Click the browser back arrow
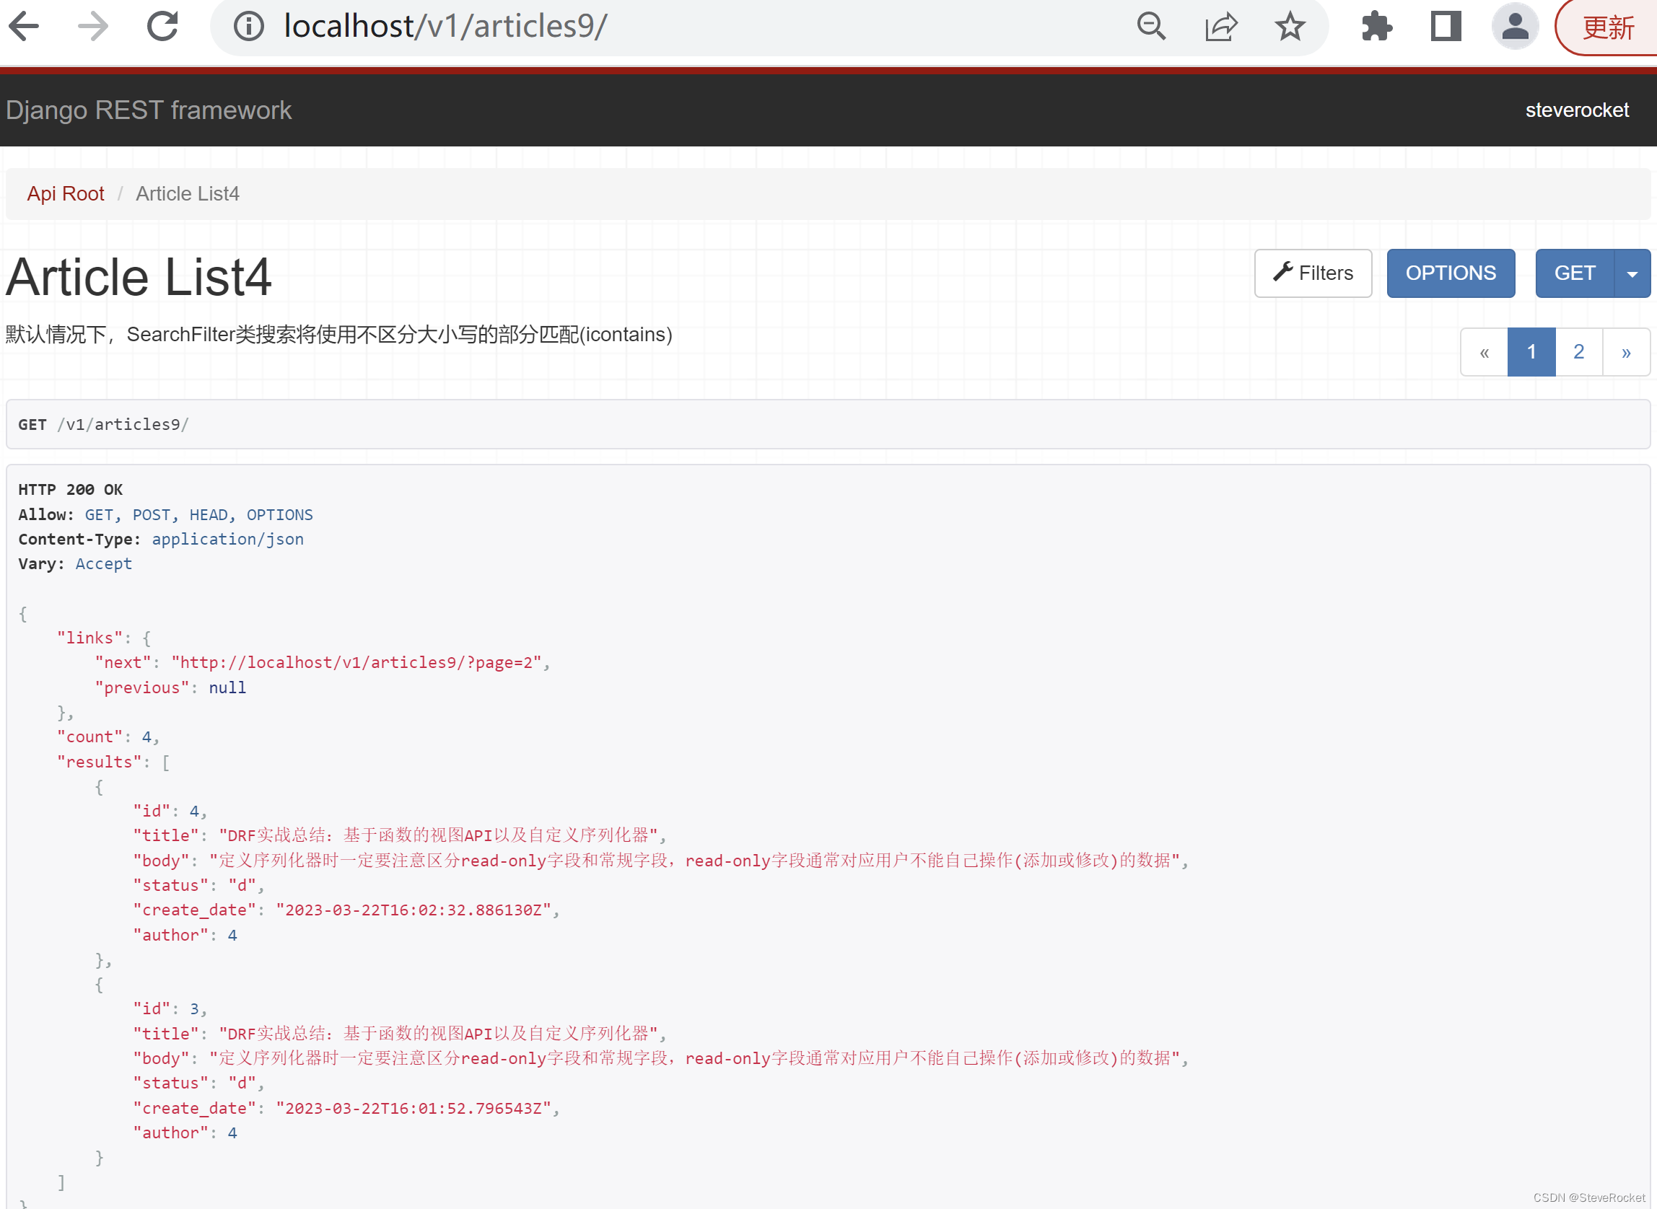1657x1209 pixels. click(x=24, y=27)
